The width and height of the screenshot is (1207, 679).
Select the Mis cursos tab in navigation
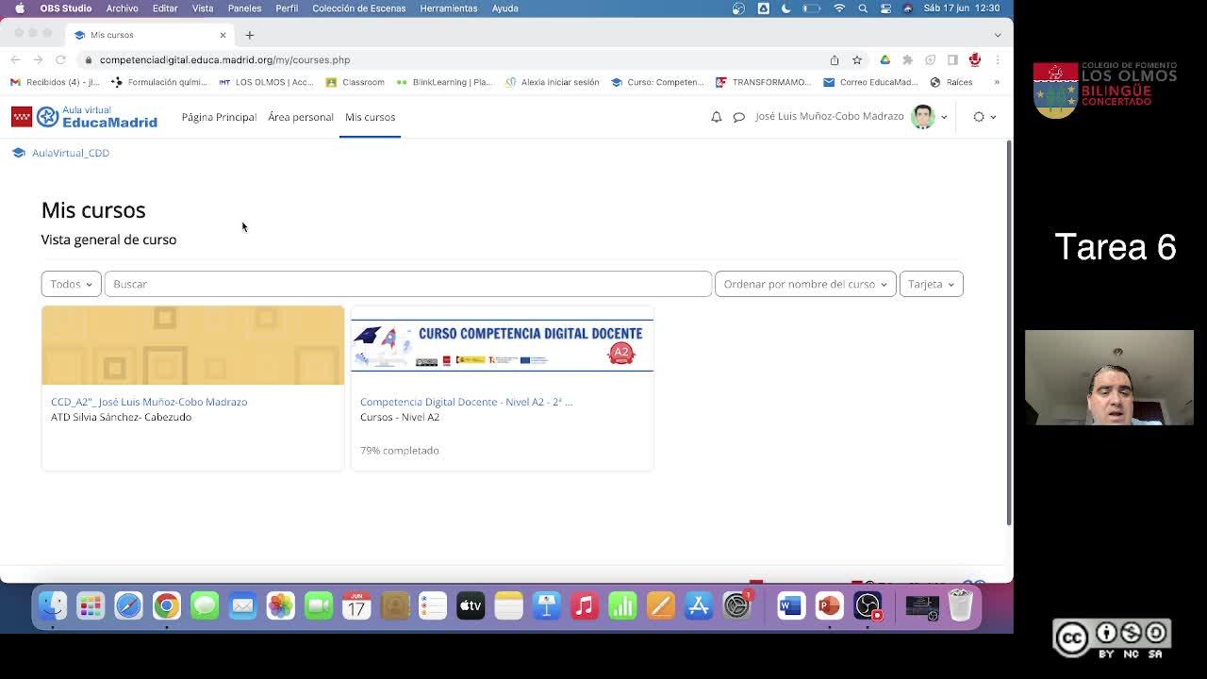click(x=370, y=117)
